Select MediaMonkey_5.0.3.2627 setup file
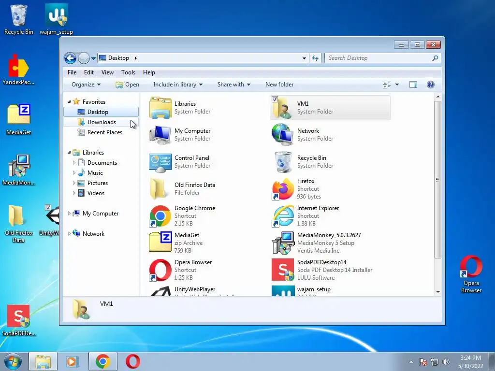The image size is (495, 371). click(x=283, y=243)
